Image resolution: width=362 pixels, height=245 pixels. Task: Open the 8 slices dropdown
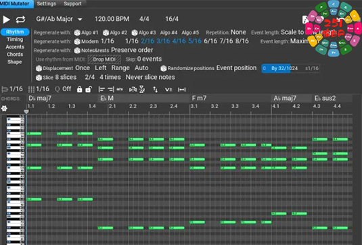tap(66, 77)
